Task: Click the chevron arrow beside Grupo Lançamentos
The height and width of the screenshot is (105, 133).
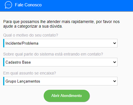Action: pyautogui.click(x=115, y=81)
